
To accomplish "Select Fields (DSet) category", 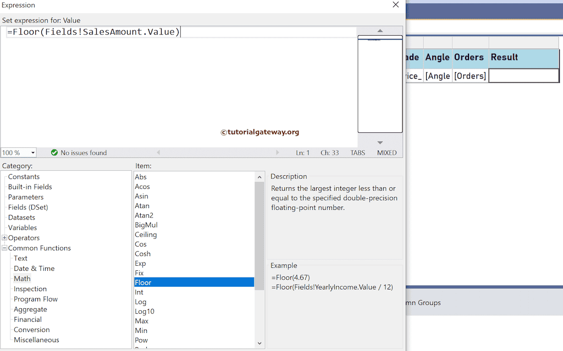I will pyautogui.click(x=28, y=207).
